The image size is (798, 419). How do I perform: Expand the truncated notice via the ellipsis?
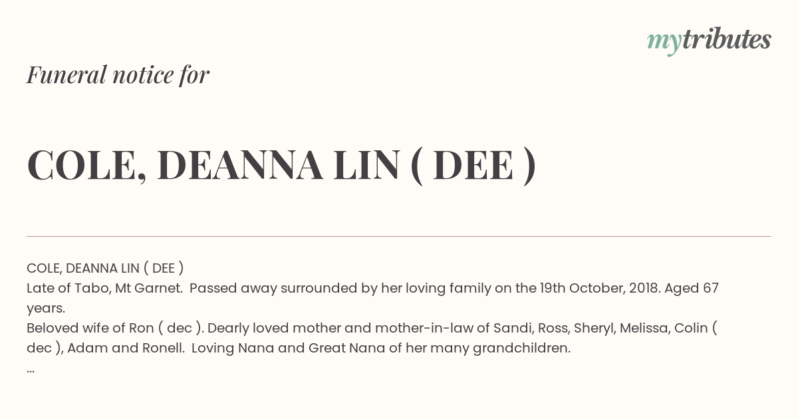point(31,370)
